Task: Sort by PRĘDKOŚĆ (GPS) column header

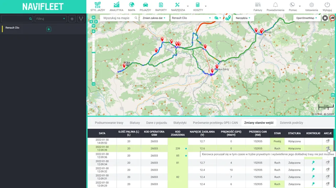Action: 231,133
